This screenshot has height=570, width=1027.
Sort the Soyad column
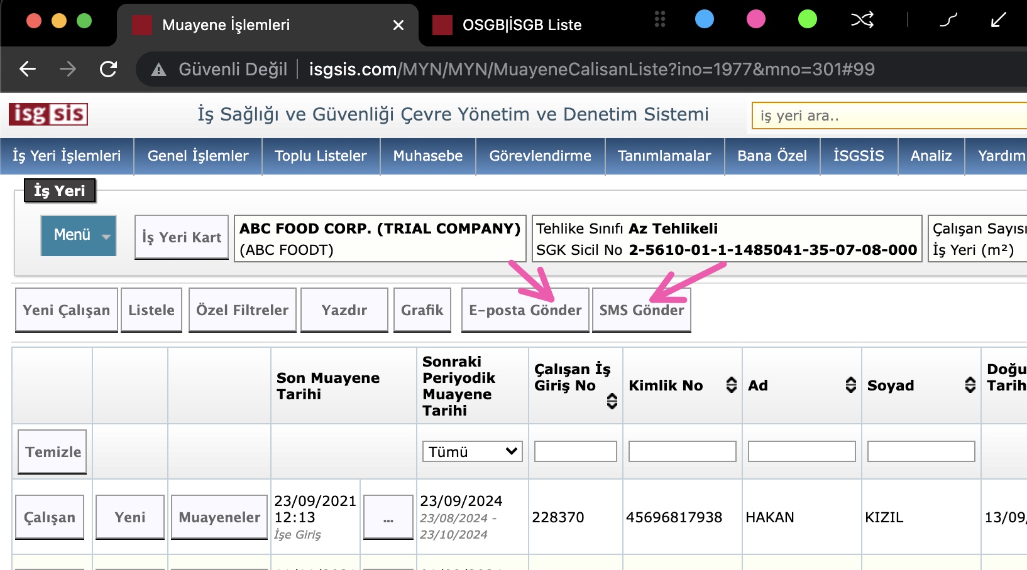tap(970, 385)
